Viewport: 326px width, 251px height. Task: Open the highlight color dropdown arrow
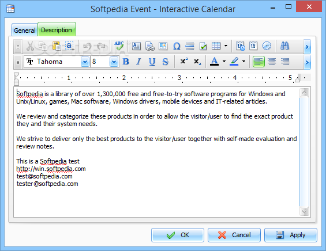tap(243, 62)
